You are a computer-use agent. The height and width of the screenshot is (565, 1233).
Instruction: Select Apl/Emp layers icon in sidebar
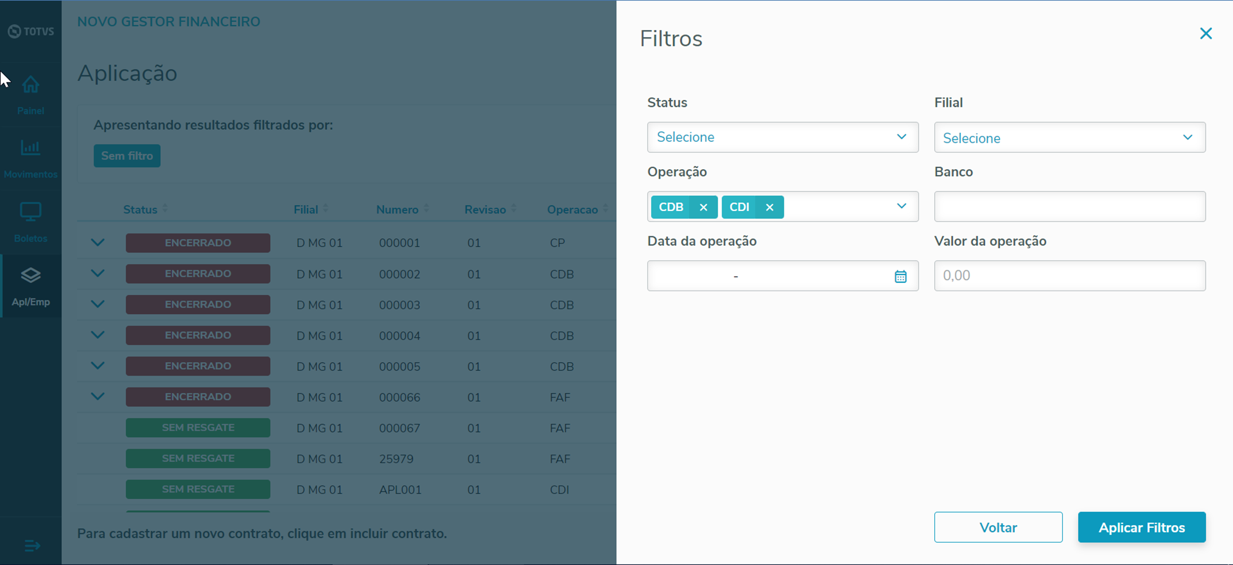click(30, 276)
